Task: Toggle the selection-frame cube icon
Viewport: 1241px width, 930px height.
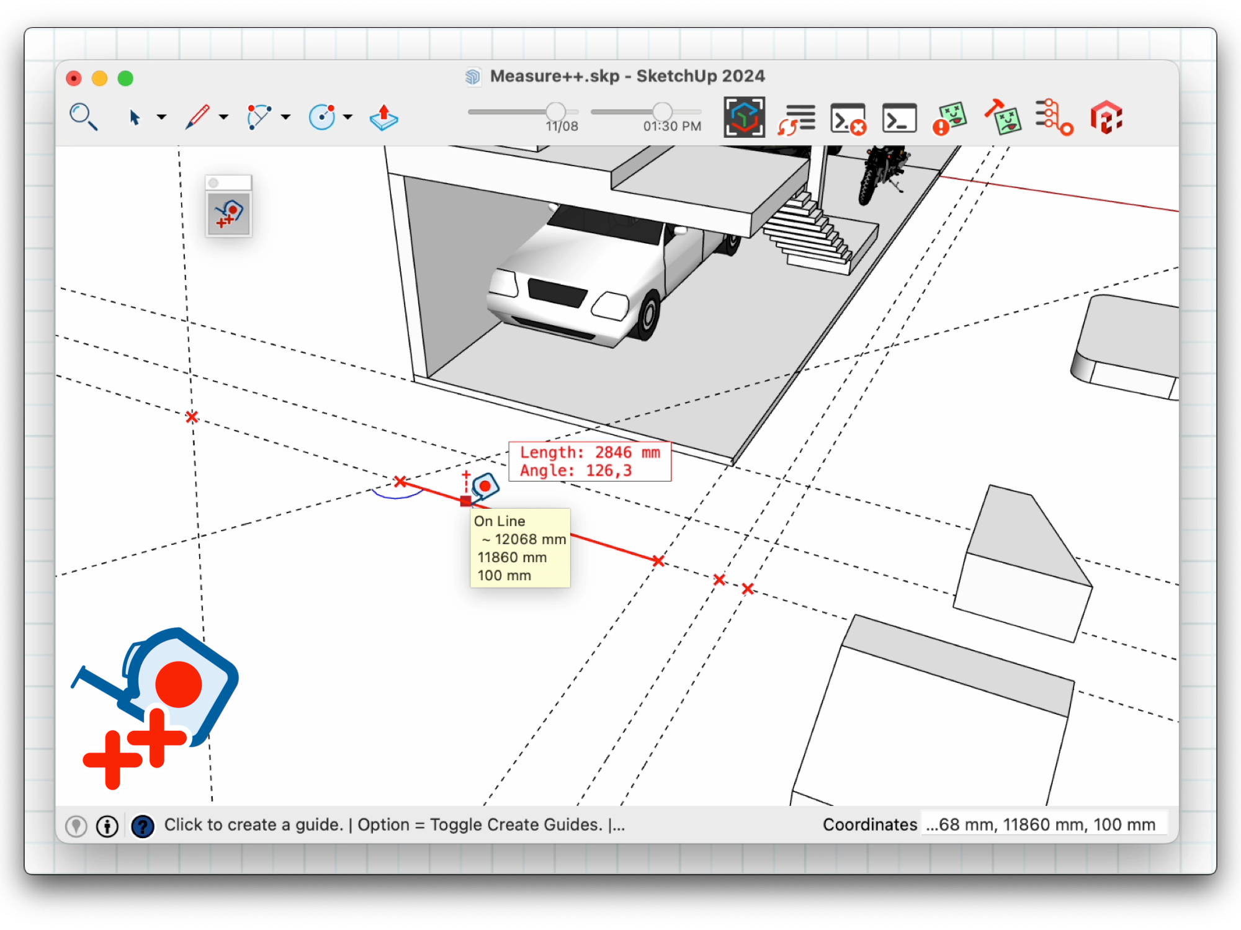Action: pos(744,117)
